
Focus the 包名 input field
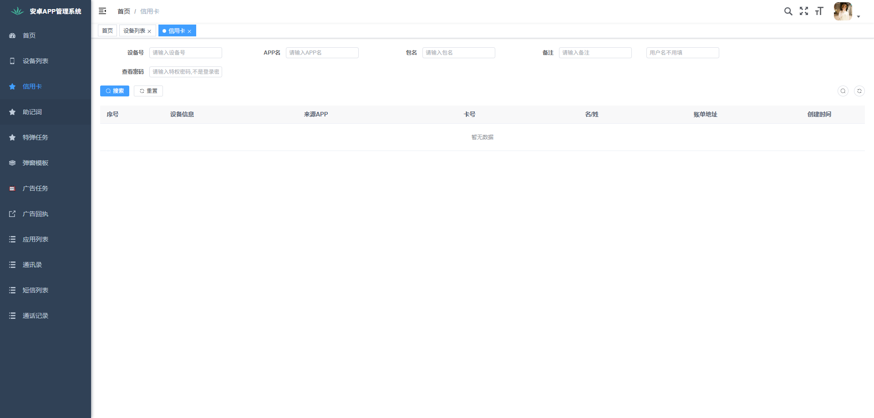point(459,53)
